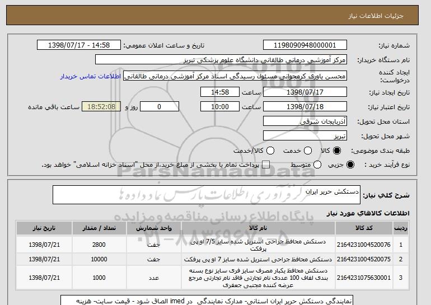Viewport: 431px width, 305px height.
Task: Click item code 2164231004520075
Action: click(x=364, y=259)
